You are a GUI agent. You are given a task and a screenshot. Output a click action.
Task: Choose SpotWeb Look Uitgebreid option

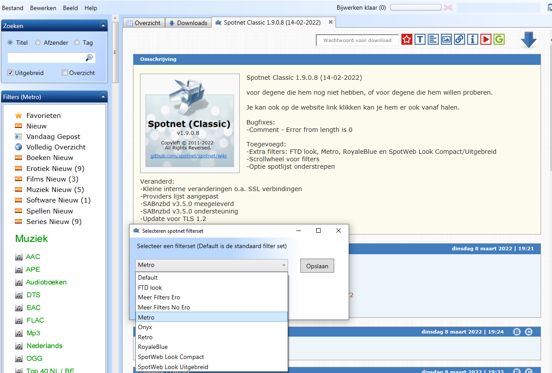click(212, 367)
